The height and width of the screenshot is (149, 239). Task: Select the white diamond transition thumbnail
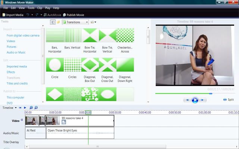tap(55, 94)
